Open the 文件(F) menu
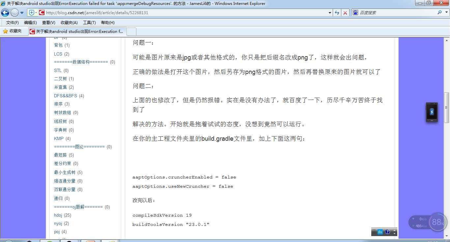450x242 pixels. point(13,23)
